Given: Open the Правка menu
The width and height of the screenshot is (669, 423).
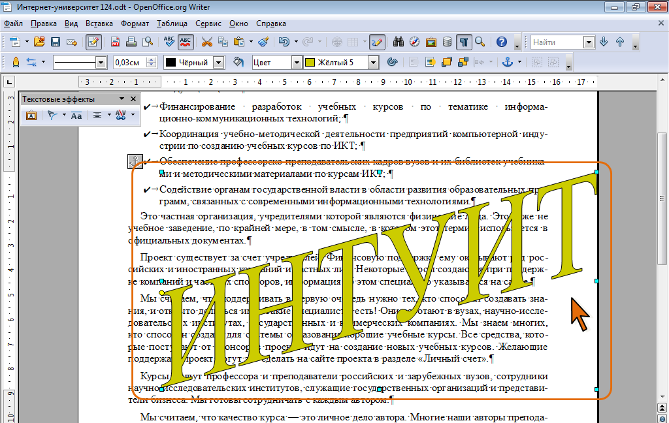Looking at the screenshot, I should tap(44, 23).
